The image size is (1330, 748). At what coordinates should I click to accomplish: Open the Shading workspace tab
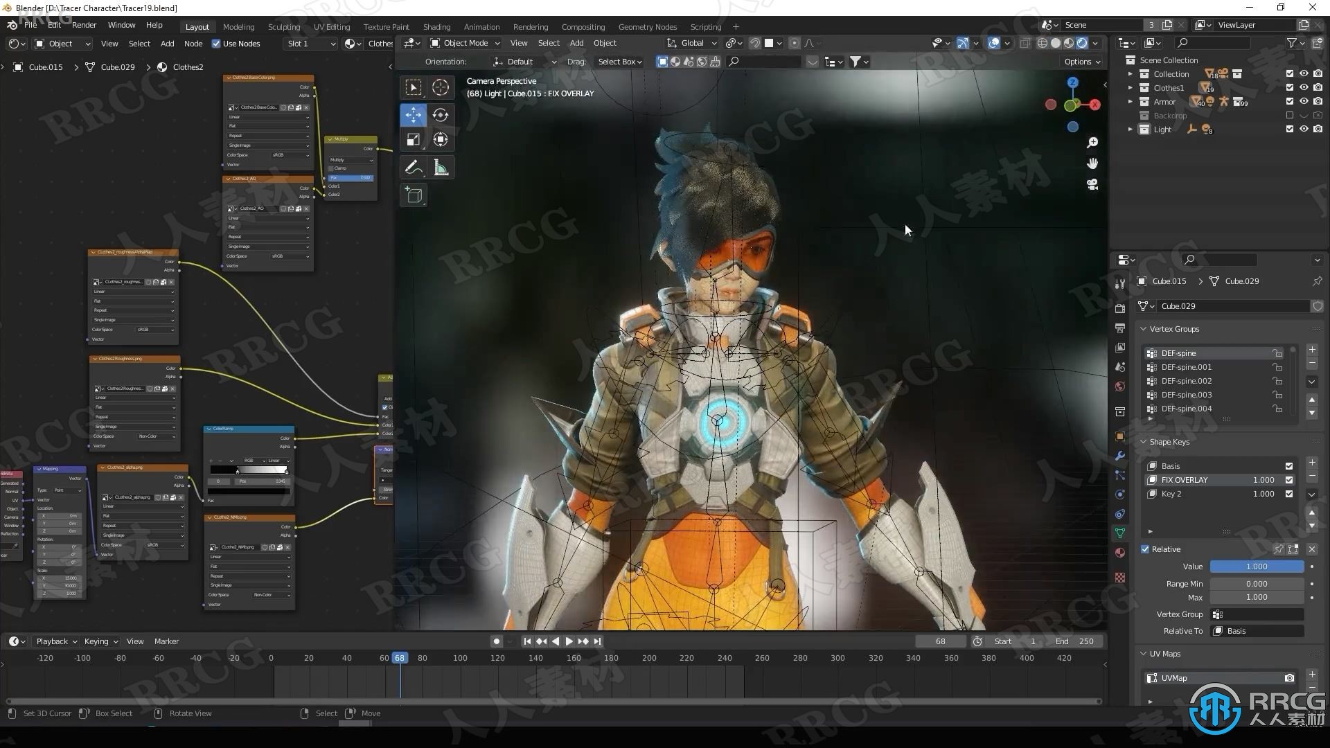(436, 26)
